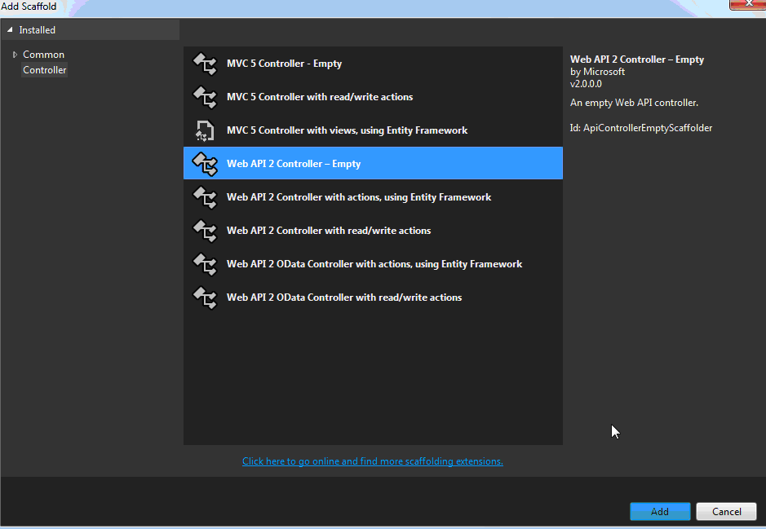Image resolution: width=766 pixels, height=529 pixels.
Task: Click icon for Web API 2 OData Controller using Entity Framework
Action: pyautogui.click(x=205, y=264)
